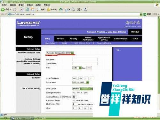Click the Basic Setup taskbar button
This screenshot has height=120, width=160.
tap(22, 118)
